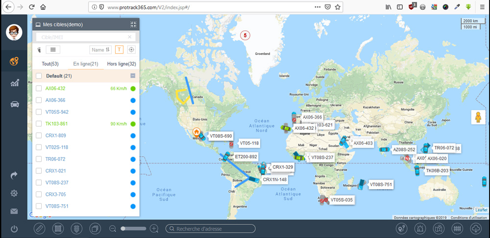The width and height of the screenshot is (490, 238).
Task: Click the blue status dot for CRX3-705
Action: click(x=133, y=194)
